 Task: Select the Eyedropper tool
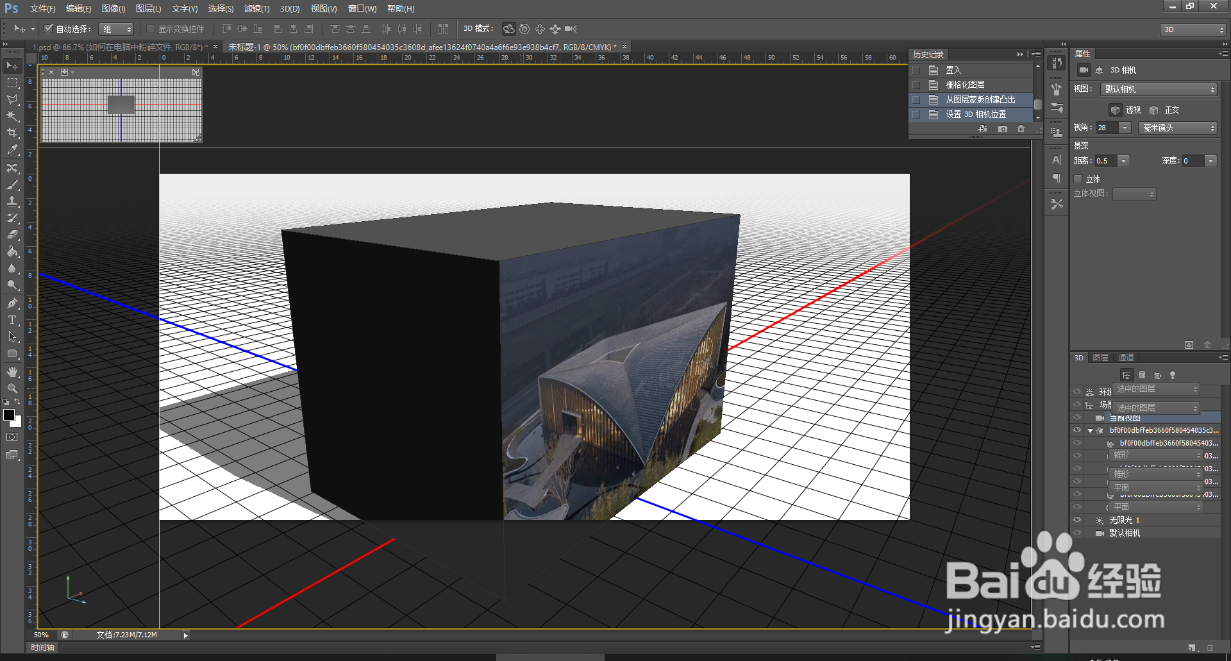(12, 150)
